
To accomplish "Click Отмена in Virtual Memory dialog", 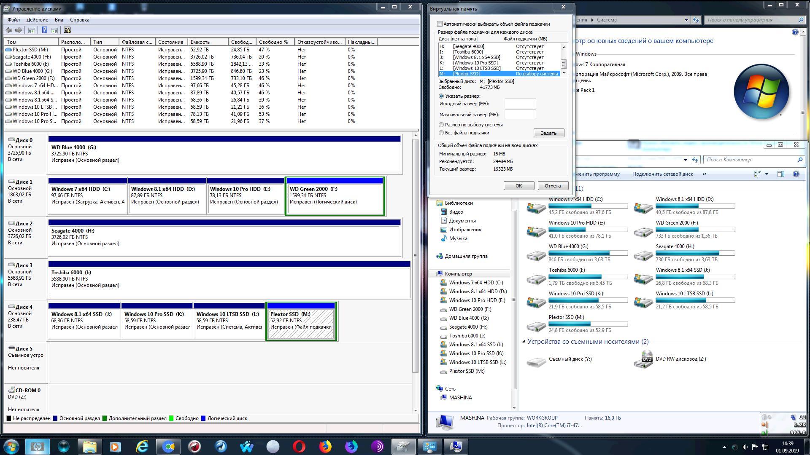I will 553,186.
